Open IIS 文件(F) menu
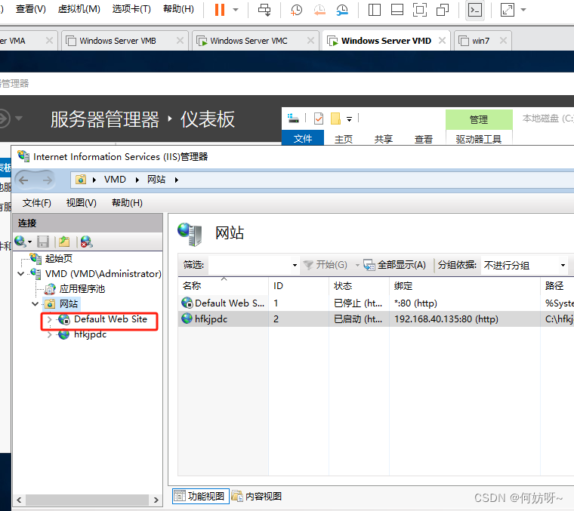The width and height of the screenshot is (574, 511). (x=36, y=202)
